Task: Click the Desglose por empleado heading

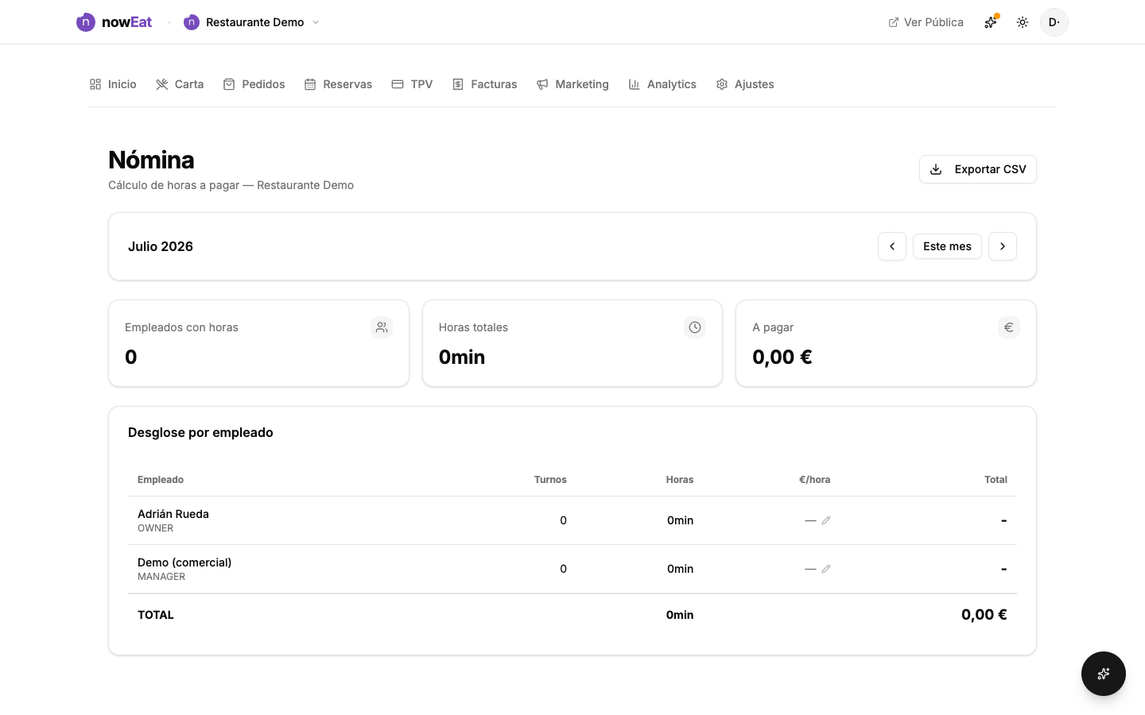Action: 200,432
